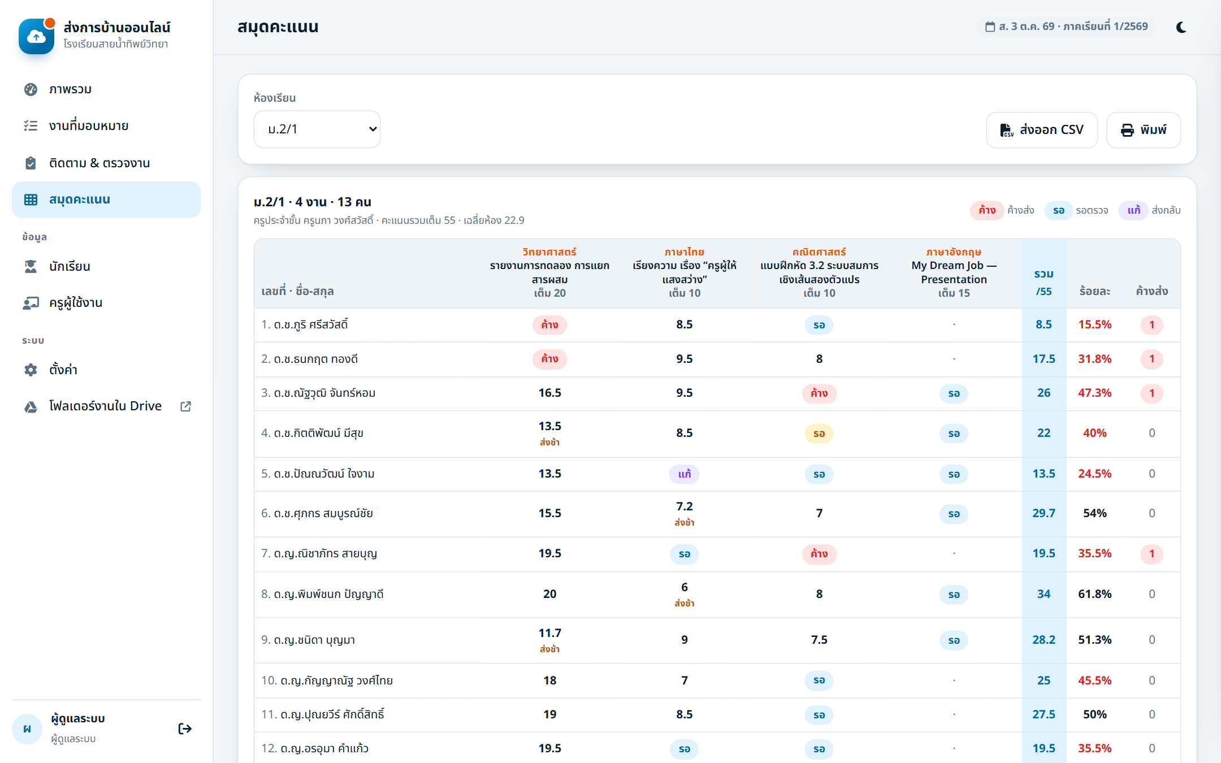Toggle dark mode moon icon
Image resolution: width=1221 pixels, height=763 pixels.
pos(1181,27)
